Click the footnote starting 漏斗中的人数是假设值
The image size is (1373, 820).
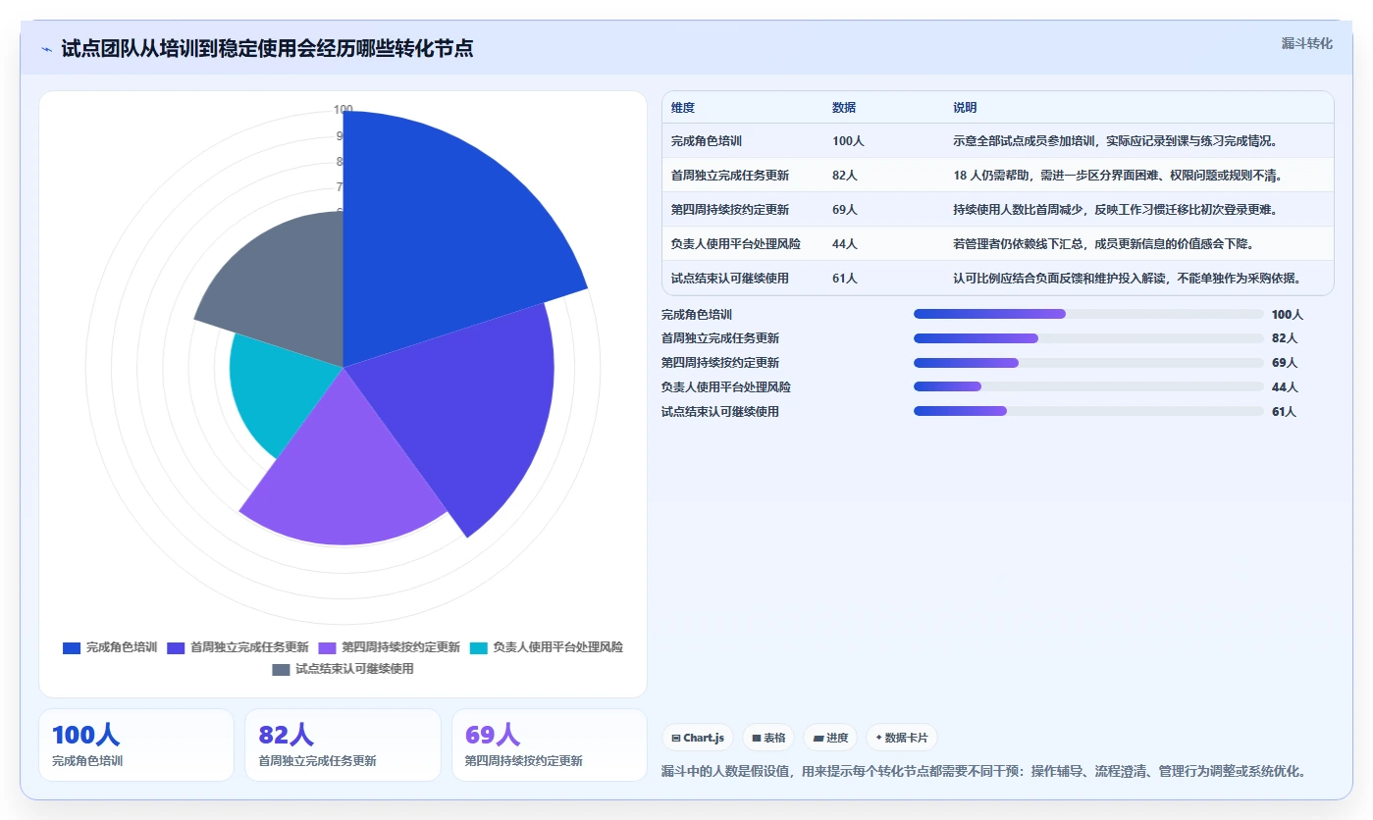click(983, 772)
